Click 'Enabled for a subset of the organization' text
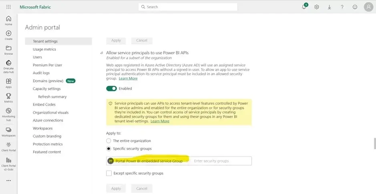This screenshot has height=194, width=376. [x=139, y=58]
